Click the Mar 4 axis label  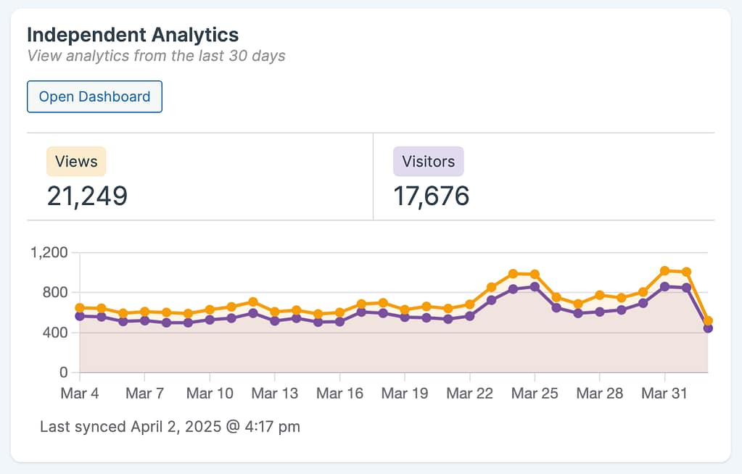tap(81, 393)
